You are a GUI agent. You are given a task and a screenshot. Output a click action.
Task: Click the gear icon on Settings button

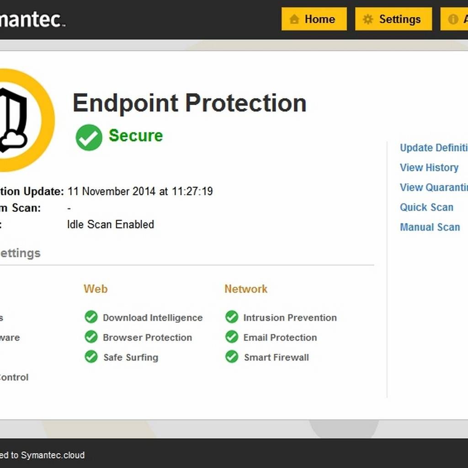(368, 19)
